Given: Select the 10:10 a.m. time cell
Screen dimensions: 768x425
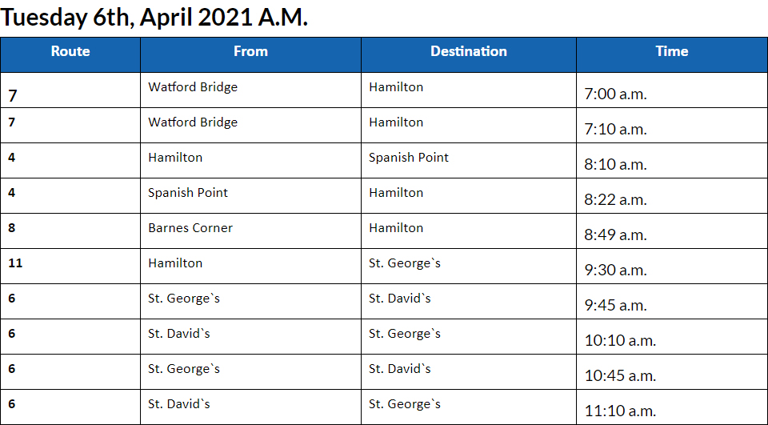Looking at the screenshot, I should pos(620,340).
